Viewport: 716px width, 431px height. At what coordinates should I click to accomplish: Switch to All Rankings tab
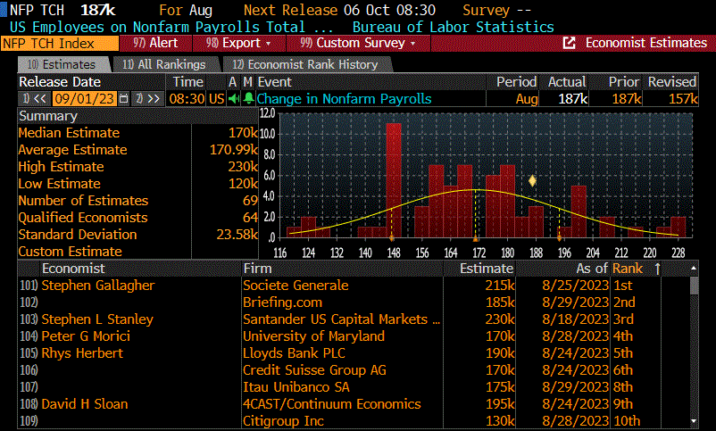pos(165,64)
